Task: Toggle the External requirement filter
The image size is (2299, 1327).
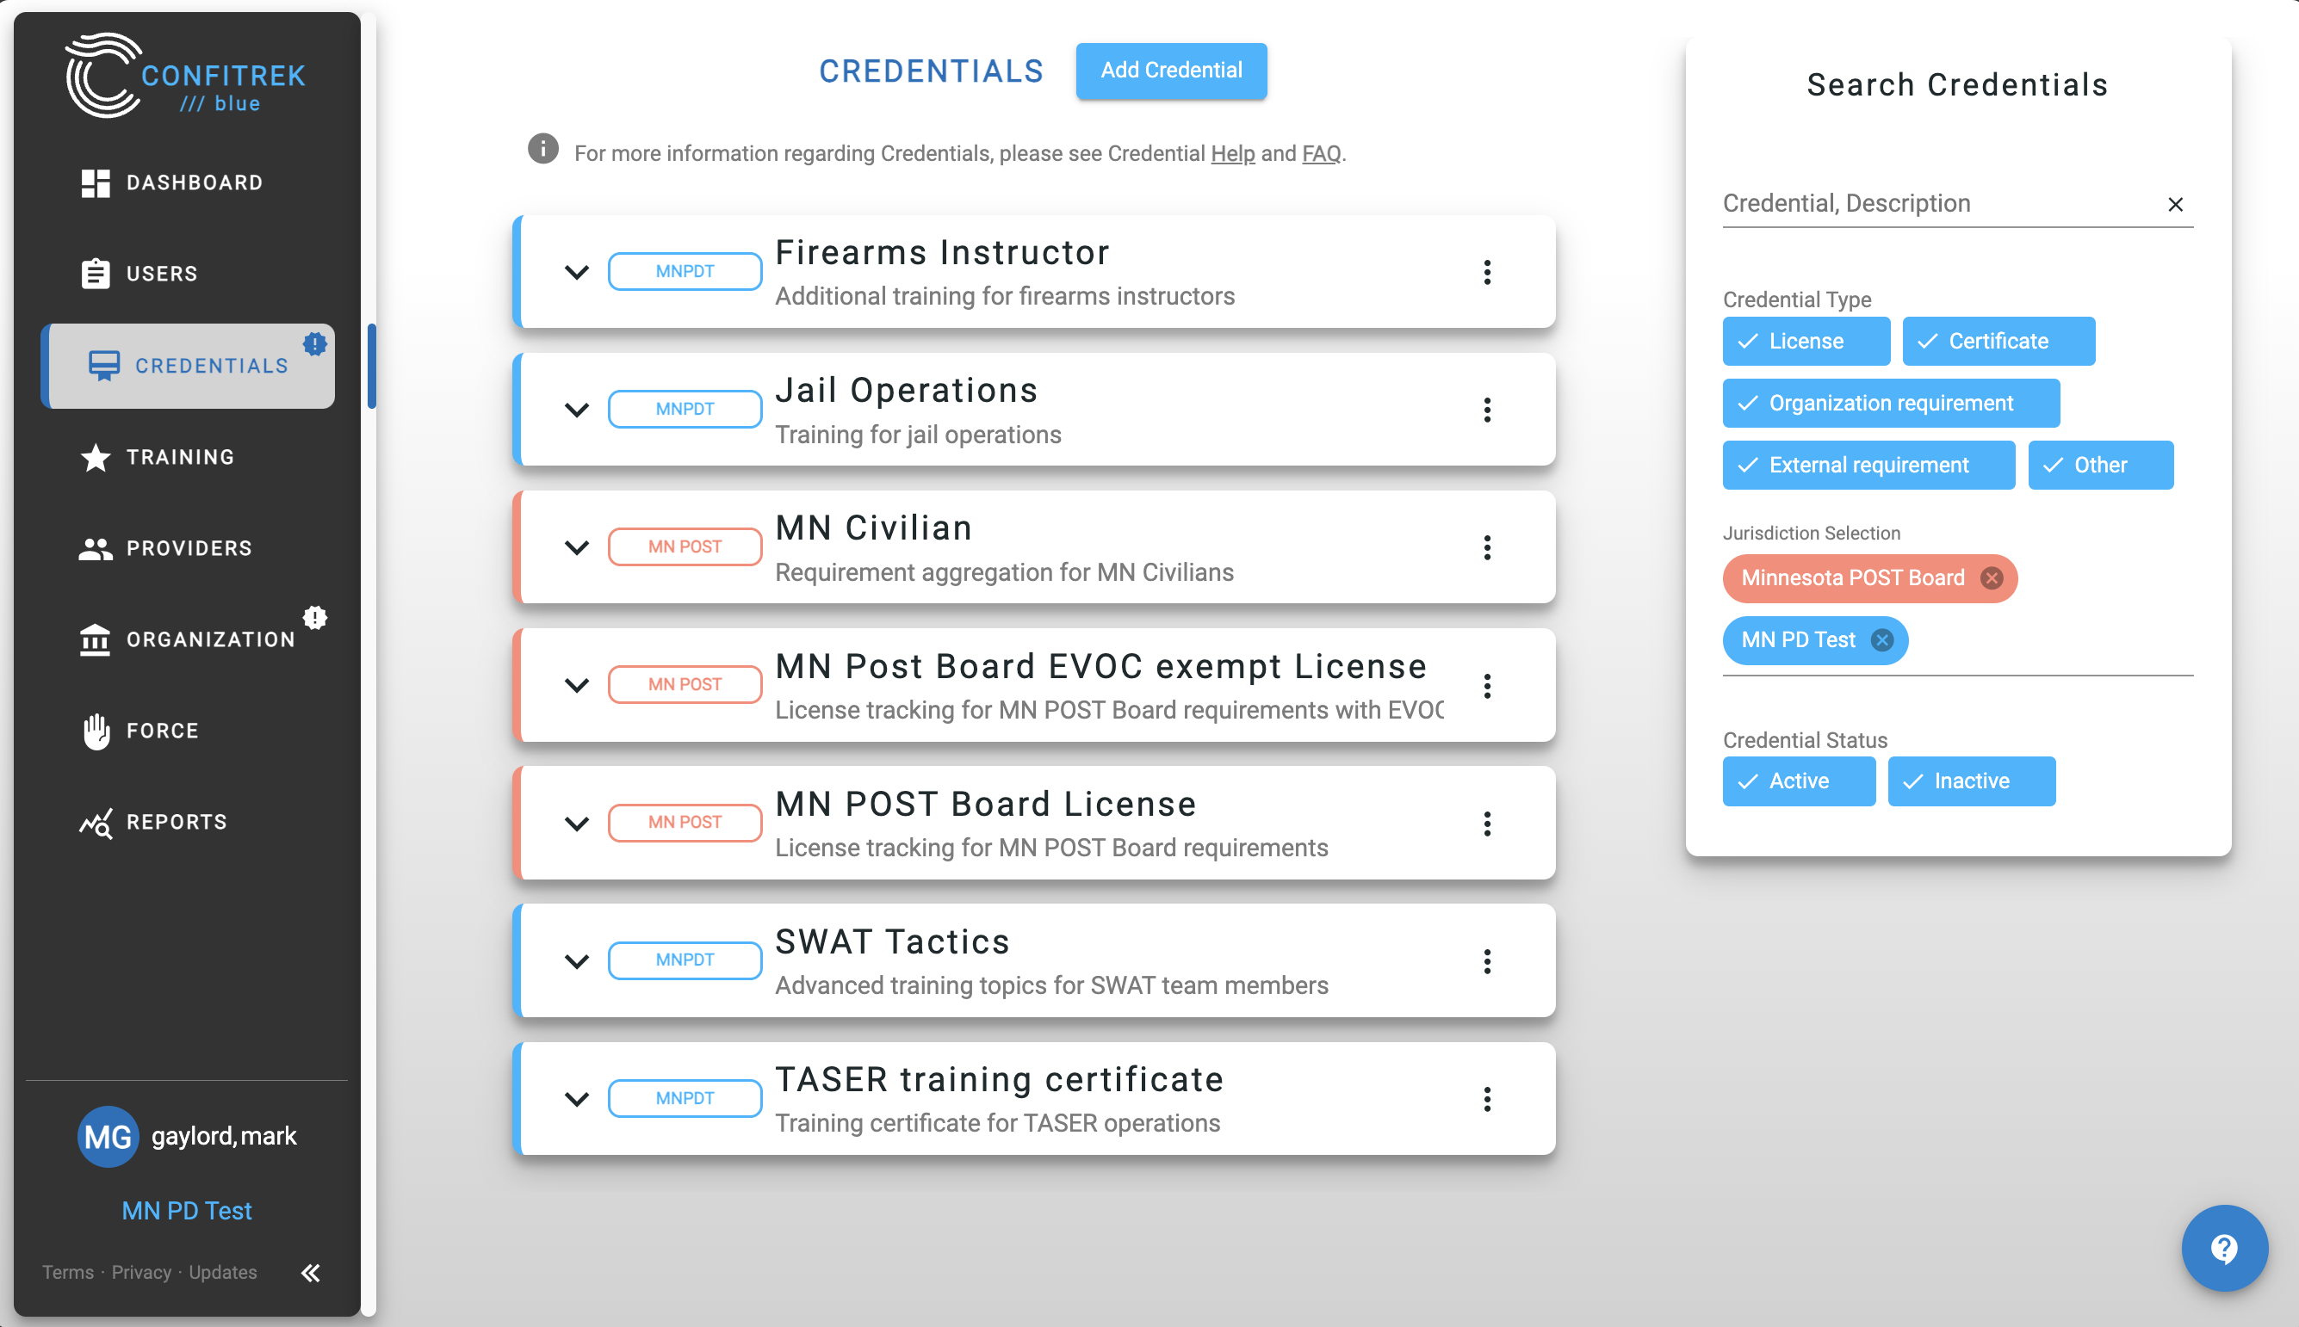Action: 1868,465
